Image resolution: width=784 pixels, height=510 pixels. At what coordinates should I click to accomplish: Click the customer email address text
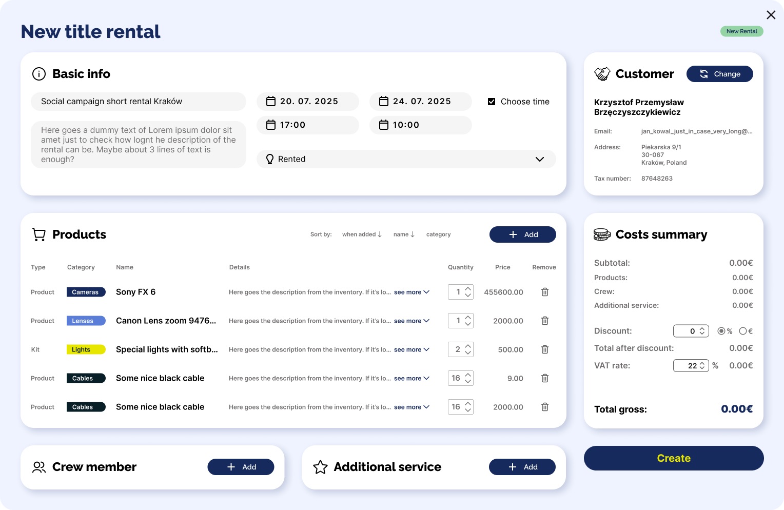(697, 131)
